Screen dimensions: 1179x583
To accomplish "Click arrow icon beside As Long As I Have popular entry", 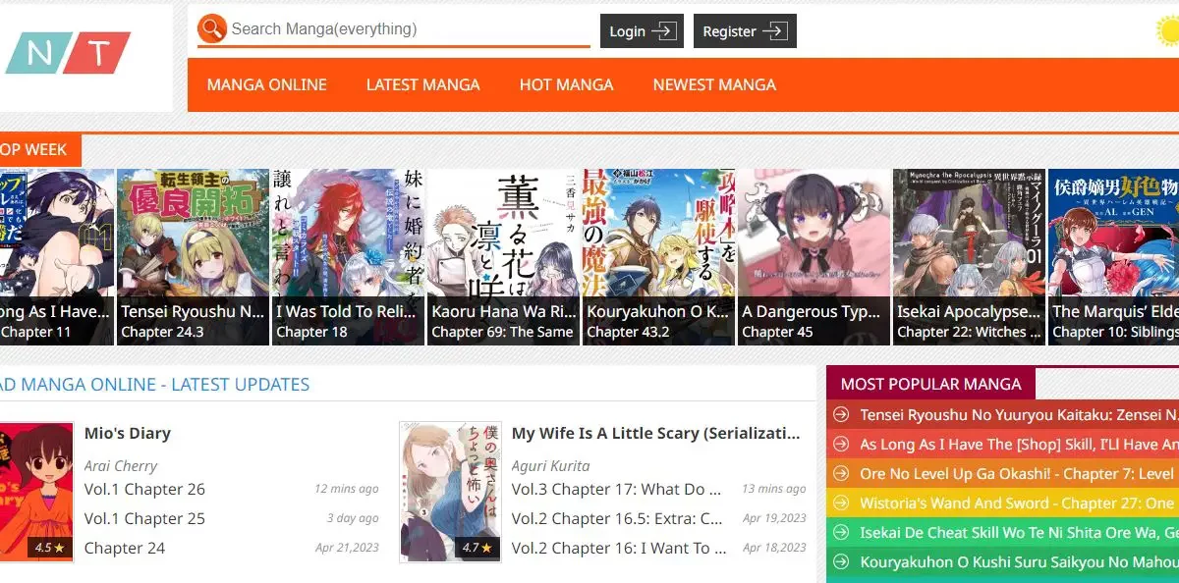I will point(840,445).
